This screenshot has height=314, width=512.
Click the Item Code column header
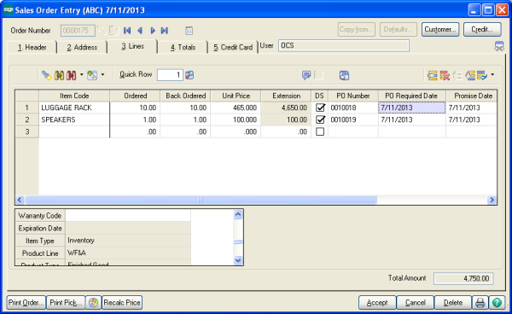click(x=74, y=96)
